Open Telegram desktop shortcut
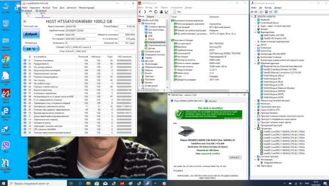The height and width of the screenshot is (186, 329). (6, 130)
